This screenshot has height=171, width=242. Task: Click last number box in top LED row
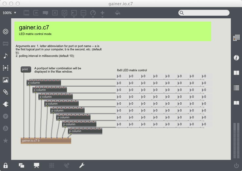pos(207,76)
